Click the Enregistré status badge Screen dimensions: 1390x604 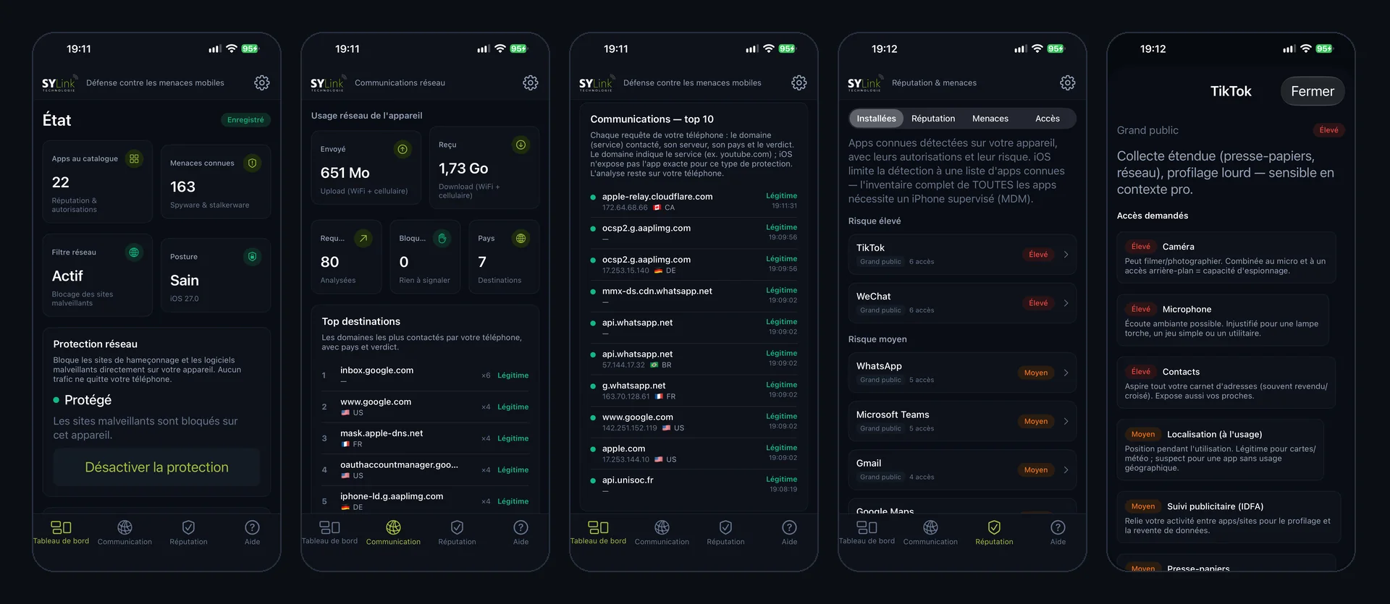click(245, 120)
